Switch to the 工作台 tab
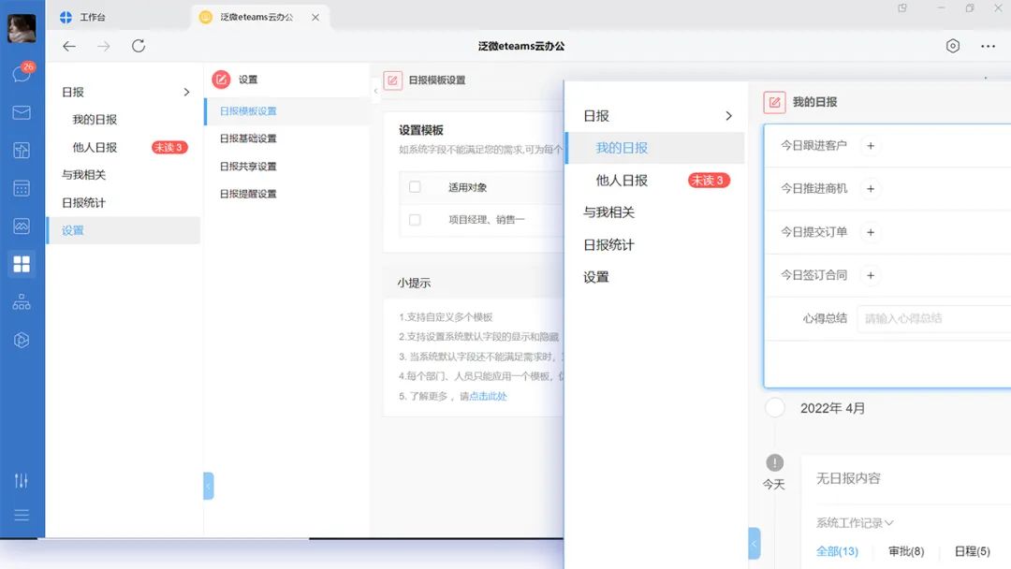The height and width of the screenshot is (569, 1011). tap(94, 16)
